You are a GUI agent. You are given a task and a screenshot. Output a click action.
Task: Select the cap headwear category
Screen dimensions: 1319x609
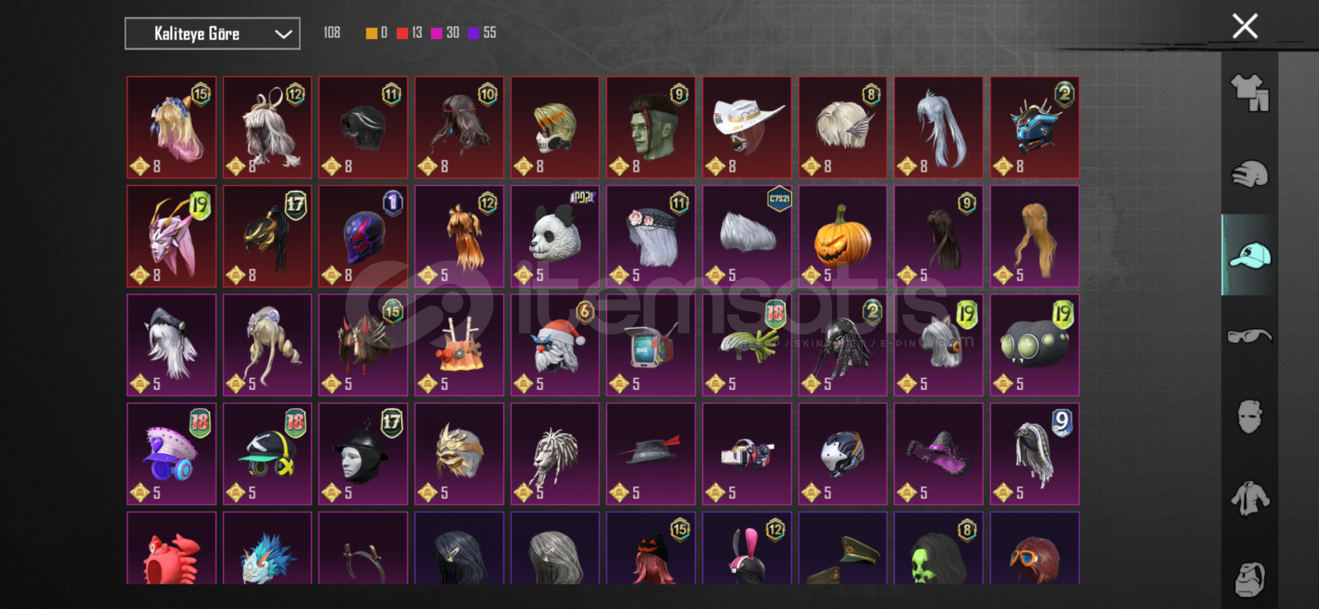1249,255
